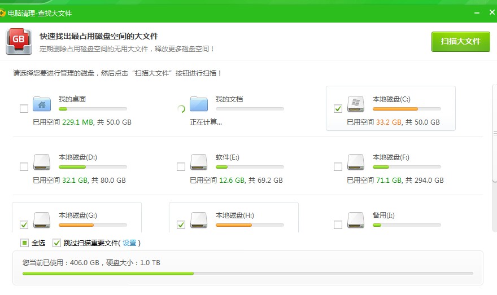Click the 软件(E:) label
Screen dimensions: 497x295
click(x=227, y=157)
